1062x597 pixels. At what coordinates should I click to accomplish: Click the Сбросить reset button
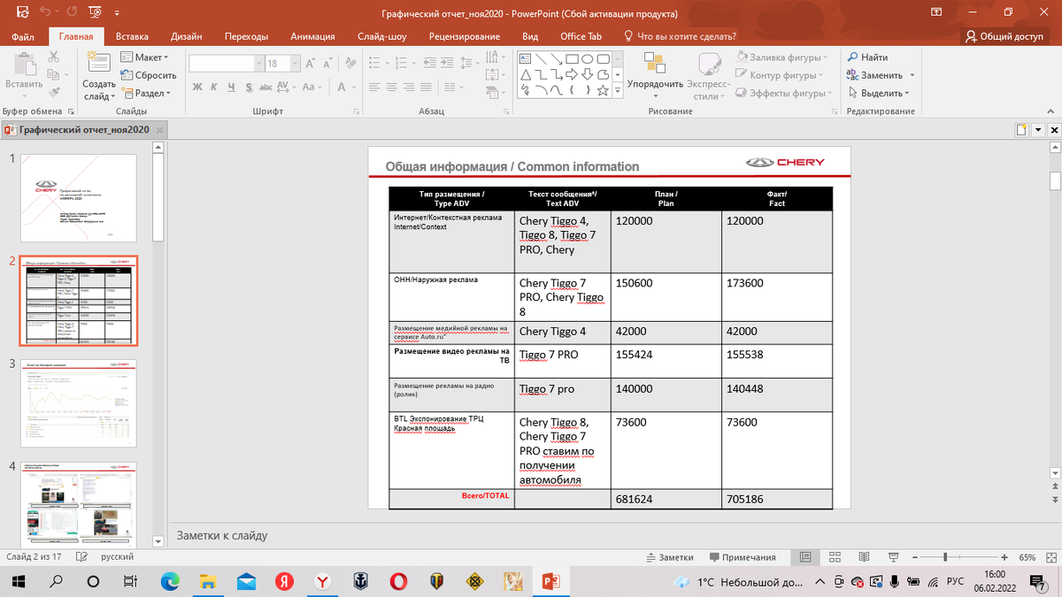pos(149,75)
